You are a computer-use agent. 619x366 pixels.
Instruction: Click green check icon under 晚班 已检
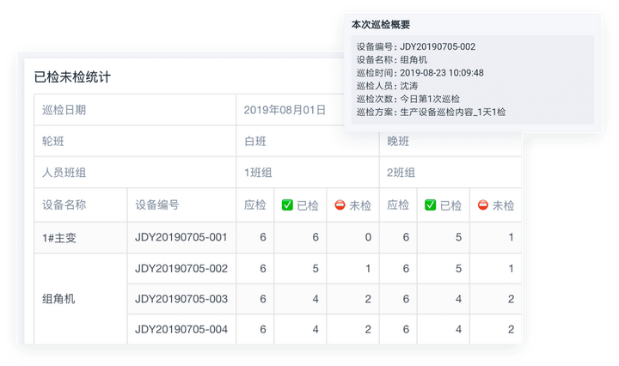click(x=431, y=205)
